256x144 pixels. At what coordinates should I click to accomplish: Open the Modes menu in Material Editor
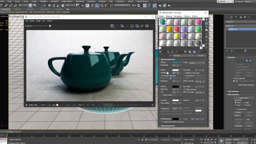tap(161, 16)
